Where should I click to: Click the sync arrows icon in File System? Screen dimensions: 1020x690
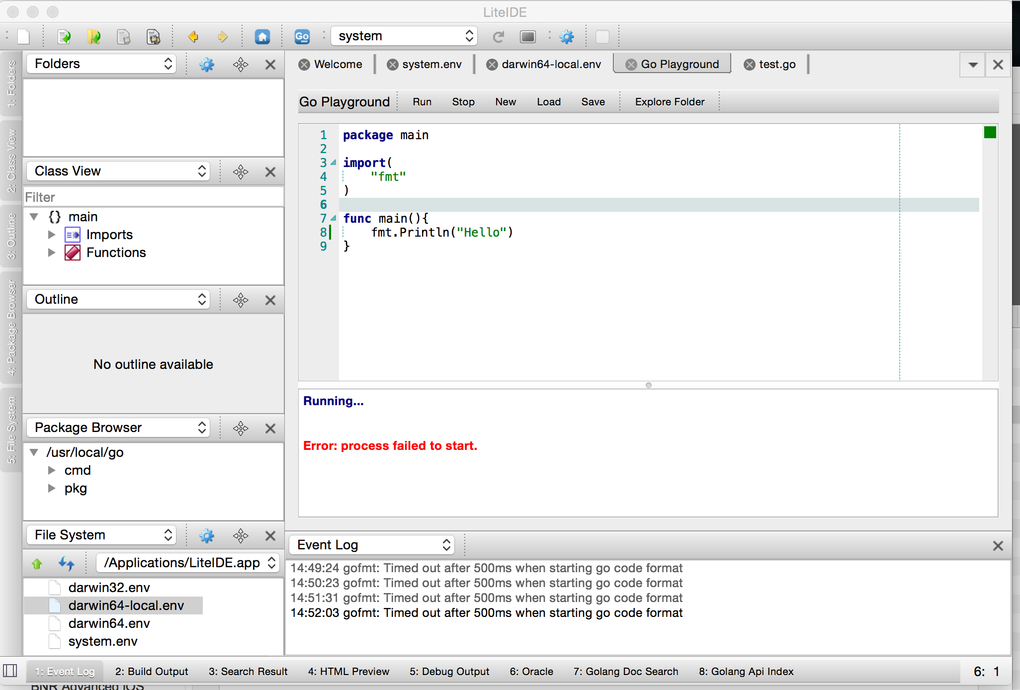66,563
